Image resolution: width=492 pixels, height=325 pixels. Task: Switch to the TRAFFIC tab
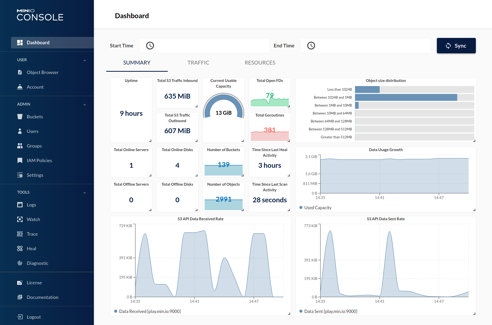click(x=198, y=63)
